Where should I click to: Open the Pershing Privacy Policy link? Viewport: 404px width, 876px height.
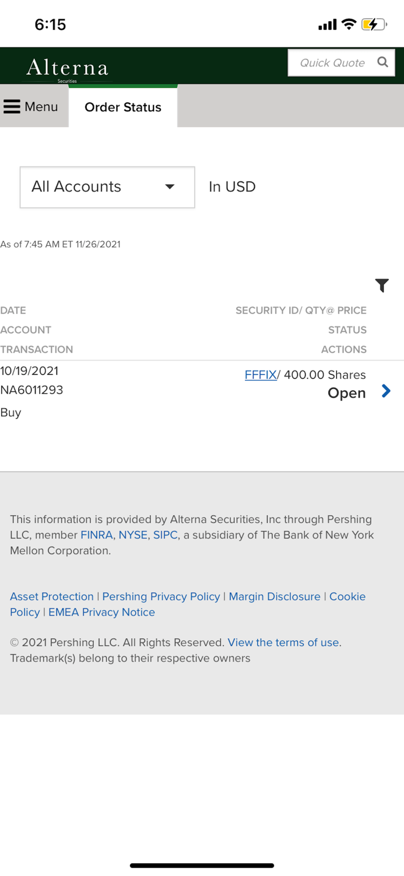[x=161, y=596]
